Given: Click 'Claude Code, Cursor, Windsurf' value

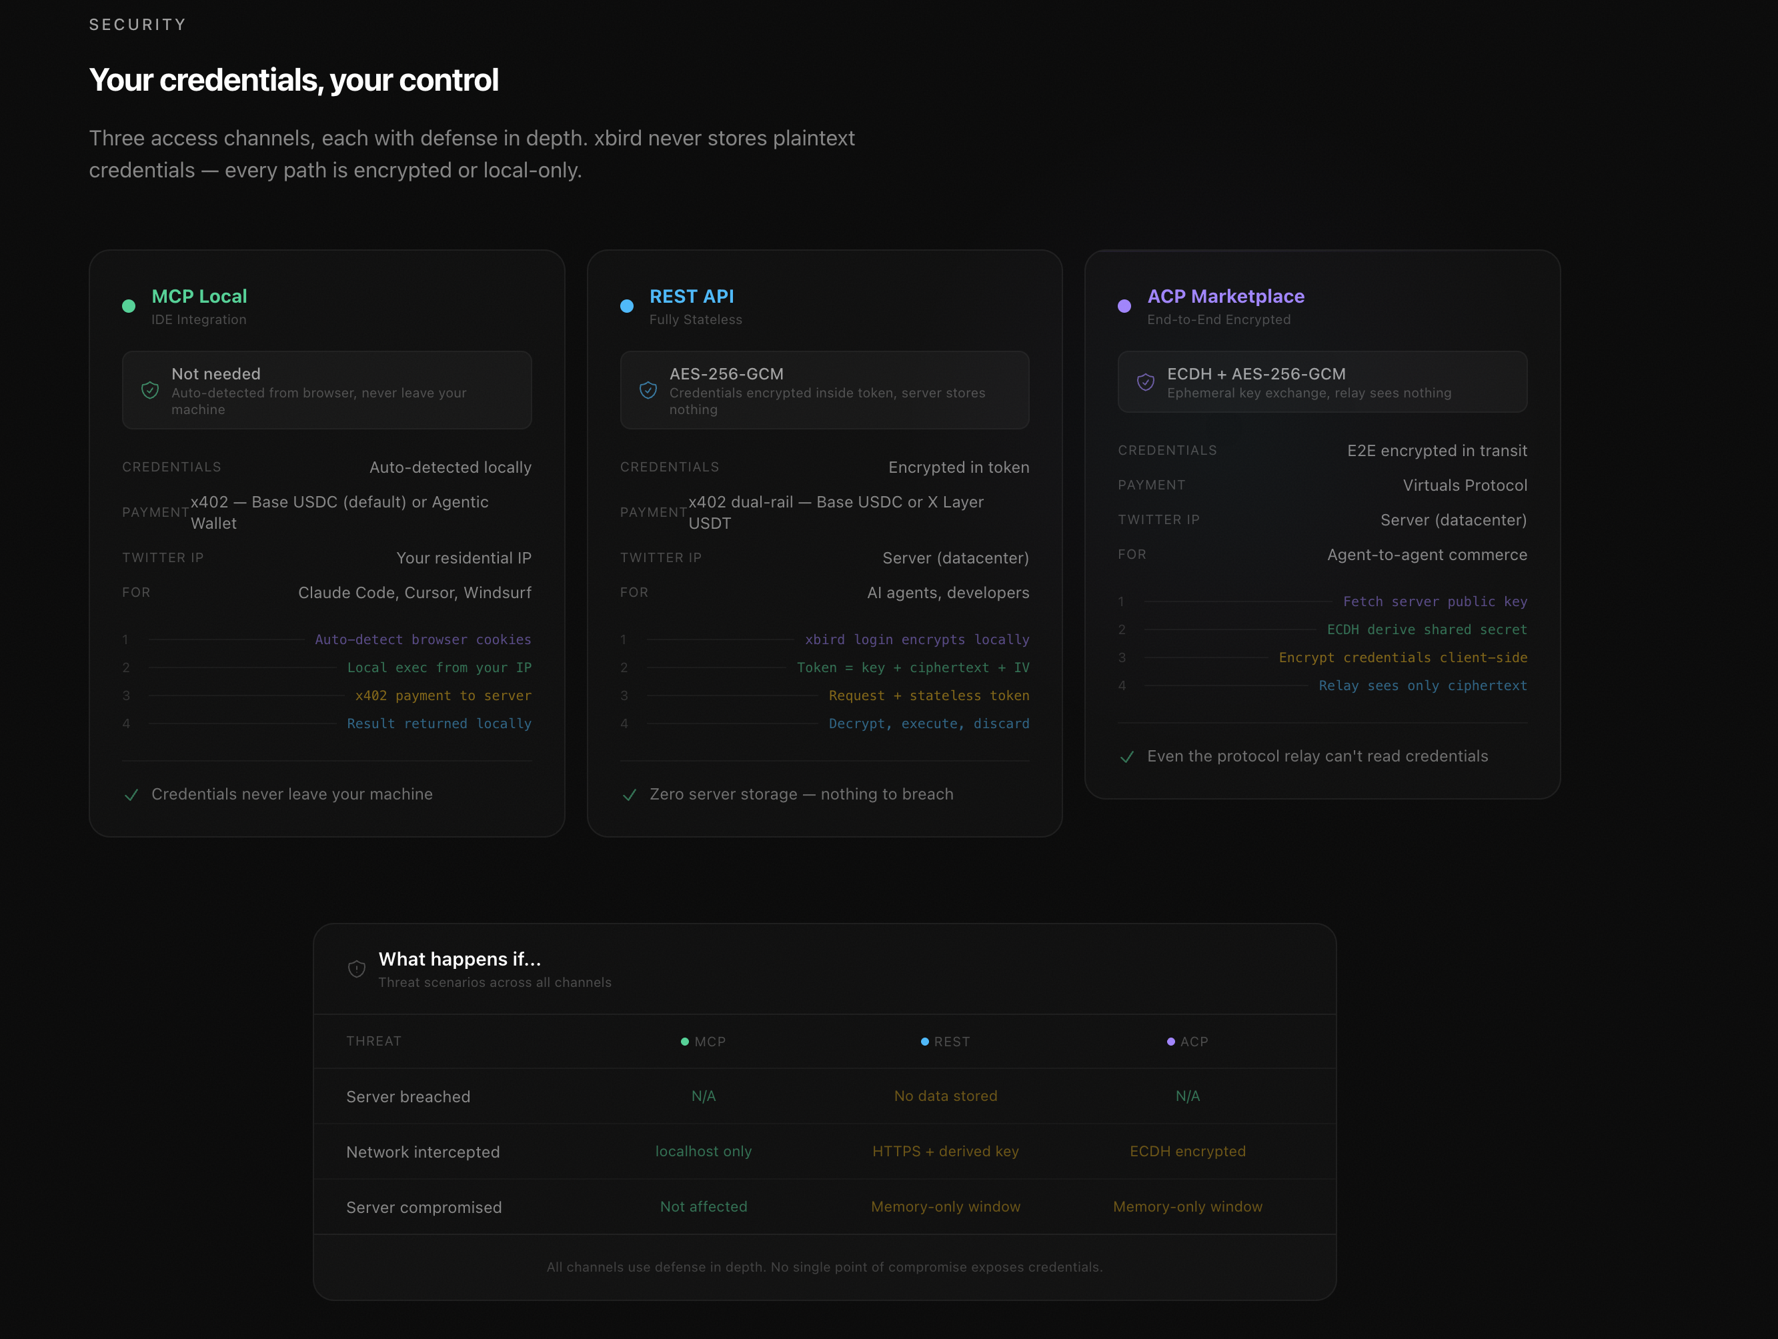Looking at the screenshot, I should point(415,593).
